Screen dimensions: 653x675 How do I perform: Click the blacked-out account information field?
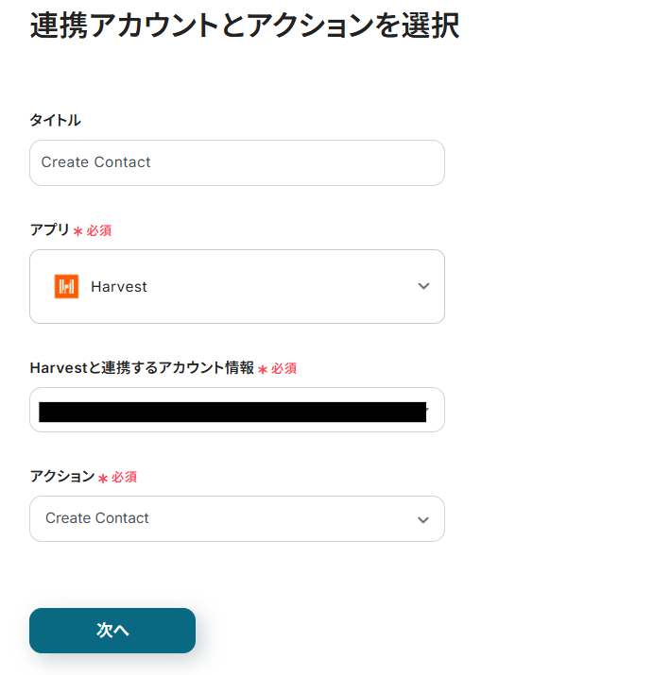[x=227, y=411]
